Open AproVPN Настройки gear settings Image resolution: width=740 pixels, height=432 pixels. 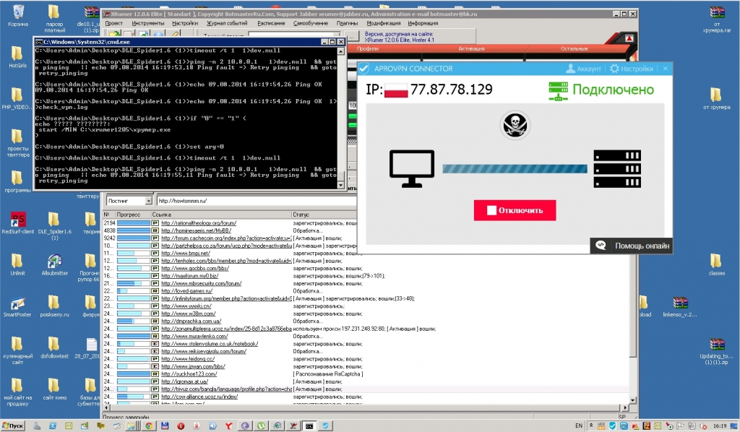631,69
